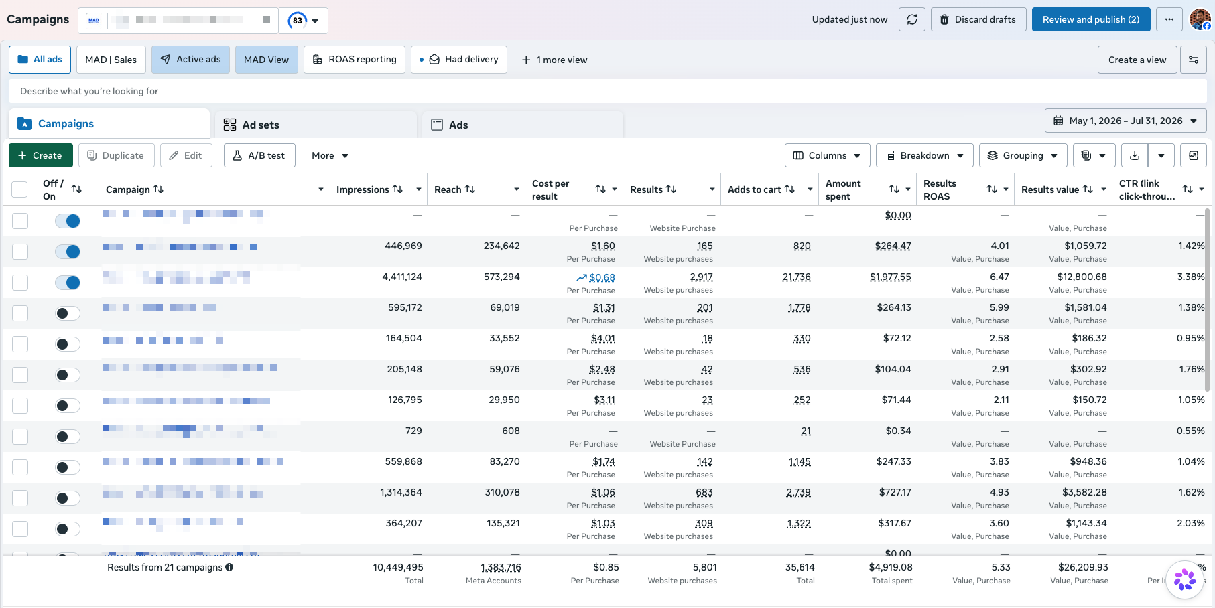This screenshot has width=1215, height=608.
Task: Sort by Amount spent arrows
Action: [x=894, y=189]
